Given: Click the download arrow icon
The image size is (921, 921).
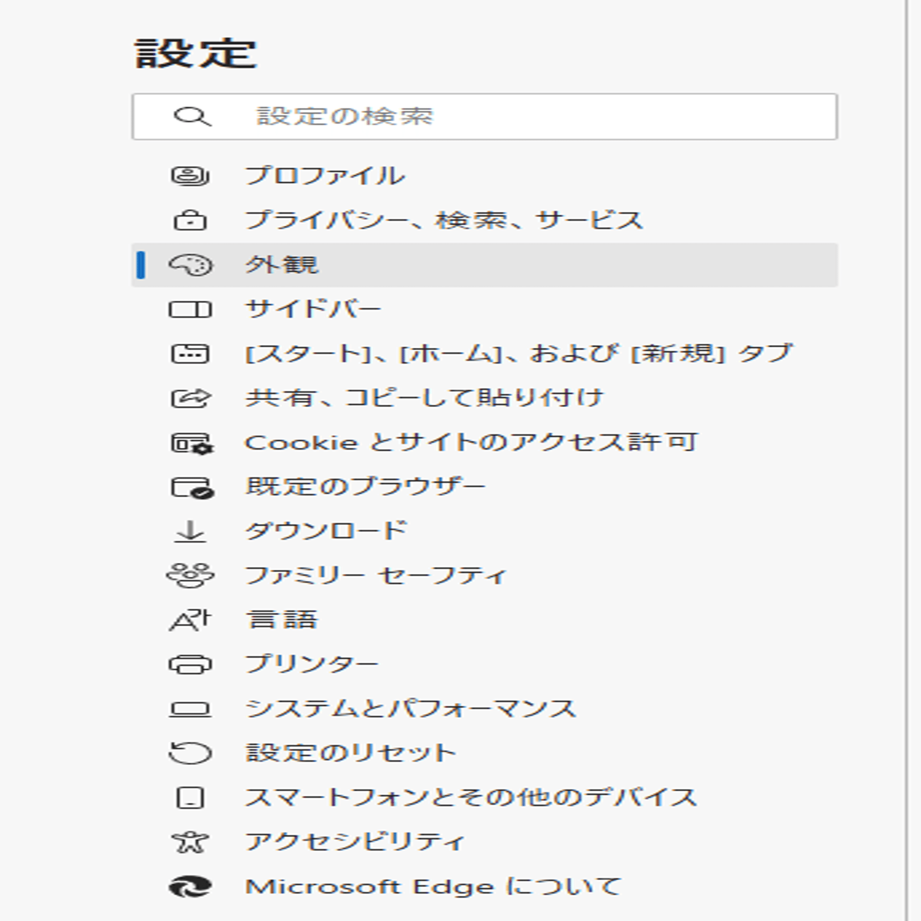Looking at the screenshot, I should coord(190,531).
